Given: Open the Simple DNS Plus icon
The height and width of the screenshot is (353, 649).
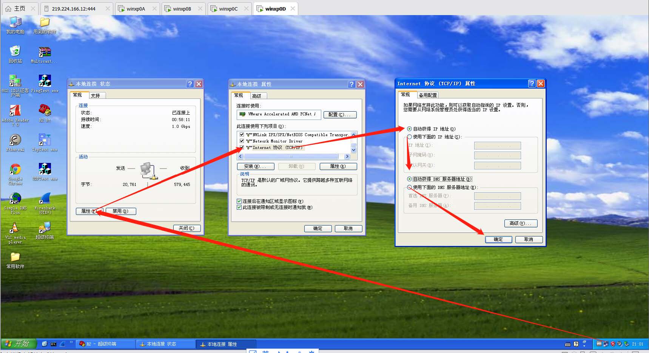Looking at the screenshot, I should (x=15, y=199).
